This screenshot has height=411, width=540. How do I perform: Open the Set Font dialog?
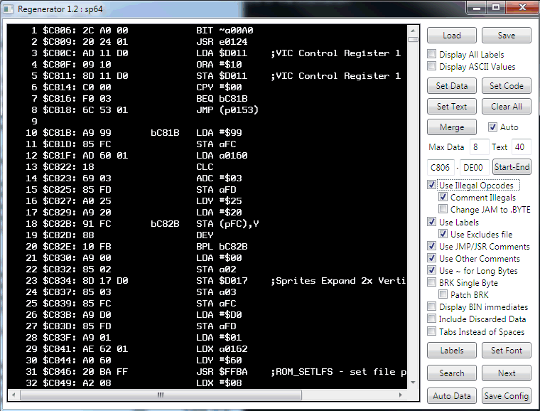506,351
